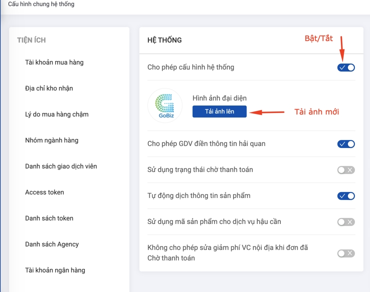Disable 'Cho phép GDV điền thông tin hải quan'
The width and height of the screenshot is (370, 292).
tap(346, 144)
